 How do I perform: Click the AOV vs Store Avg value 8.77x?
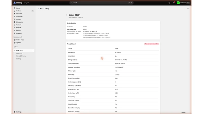point(116,89)
